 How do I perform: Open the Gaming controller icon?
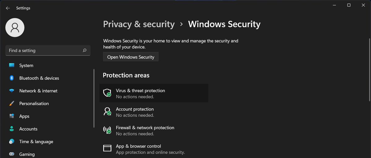12,154
